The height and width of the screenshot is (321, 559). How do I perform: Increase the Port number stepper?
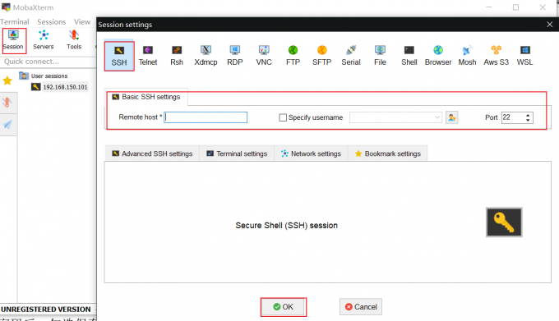528,115
